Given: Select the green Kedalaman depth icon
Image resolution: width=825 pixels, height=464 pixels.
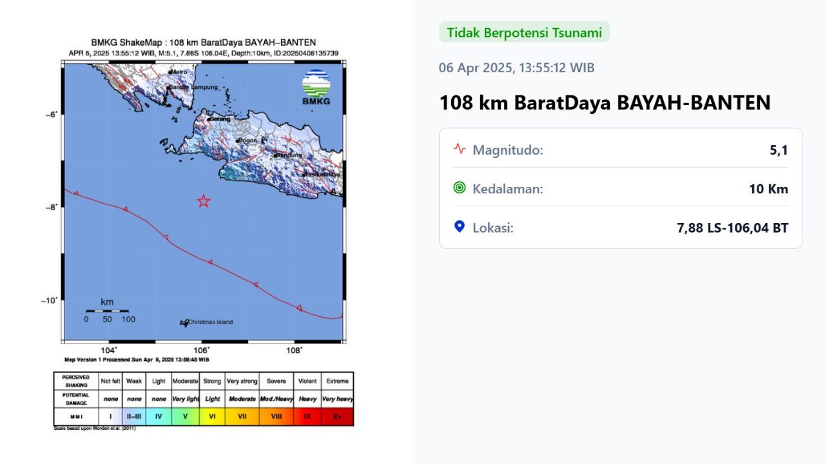Looking at the screenshot, I should click(x=459, y=188).
